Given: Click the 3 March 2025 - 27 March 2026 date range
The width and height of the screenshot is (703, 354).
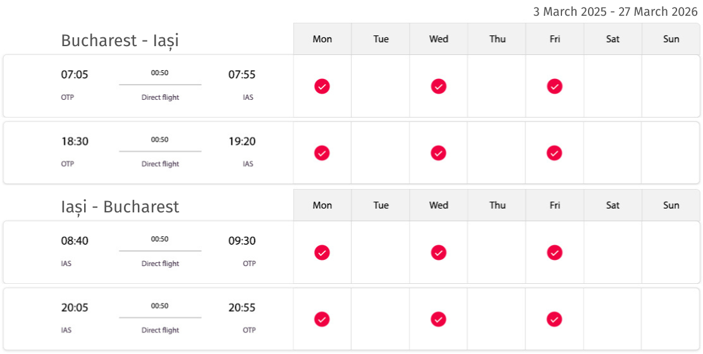Looking at the screenshot, I should [615, 12].
